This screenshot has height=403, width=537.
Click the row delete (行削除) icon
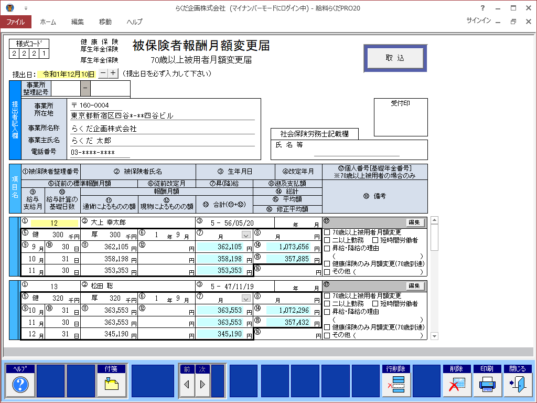[x=396, y=385]
